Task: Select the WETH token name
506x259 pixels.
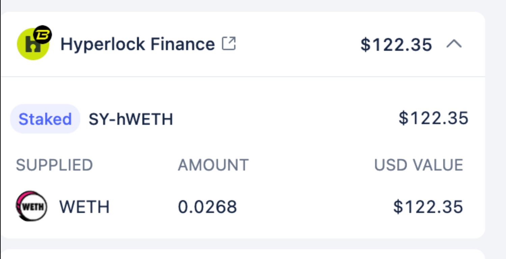Action: tap(84, 207)
